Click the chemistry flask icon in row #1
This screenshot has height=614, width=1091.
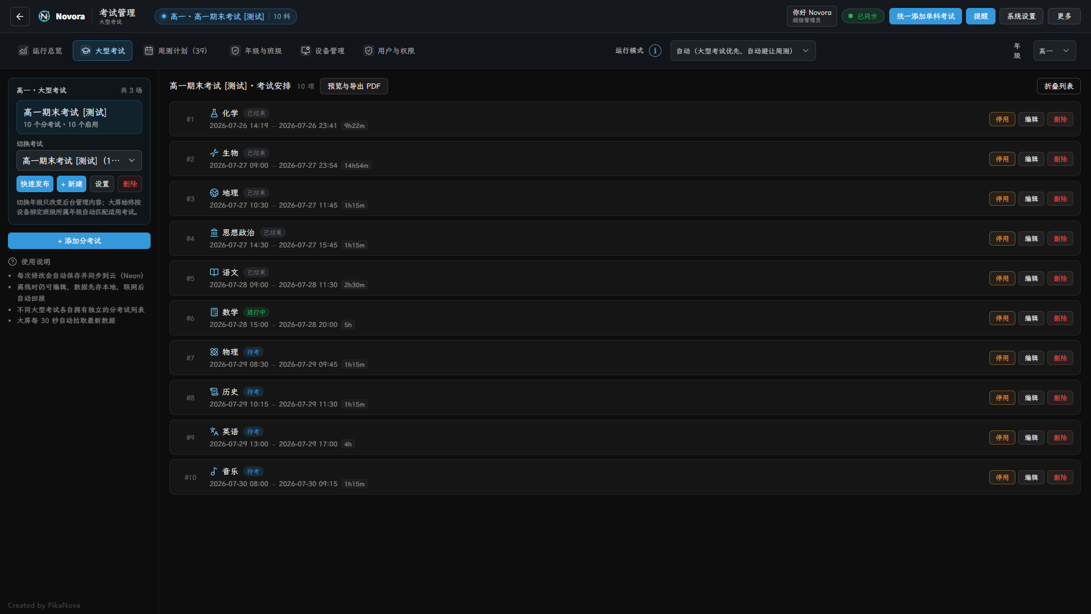214,113
